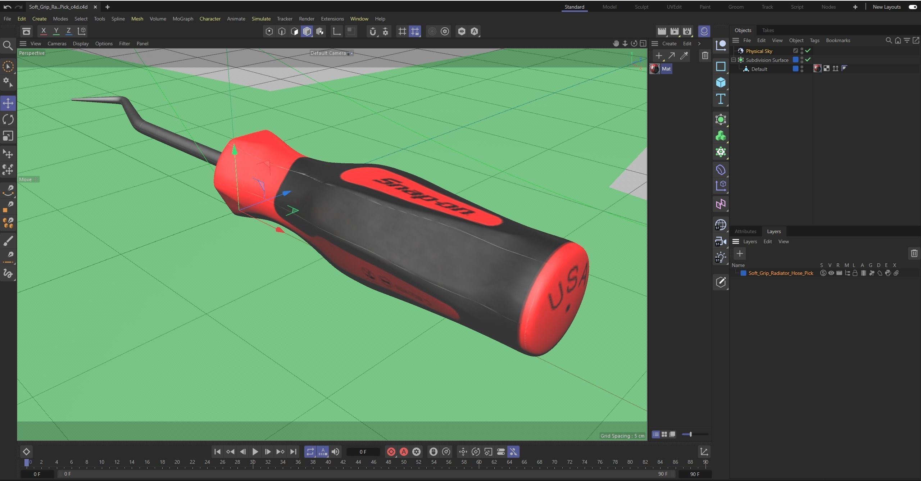Click blue layer color of Soft_Grip_Radiator_Hose_Pick
921x481 pixels.
[743, 273]
